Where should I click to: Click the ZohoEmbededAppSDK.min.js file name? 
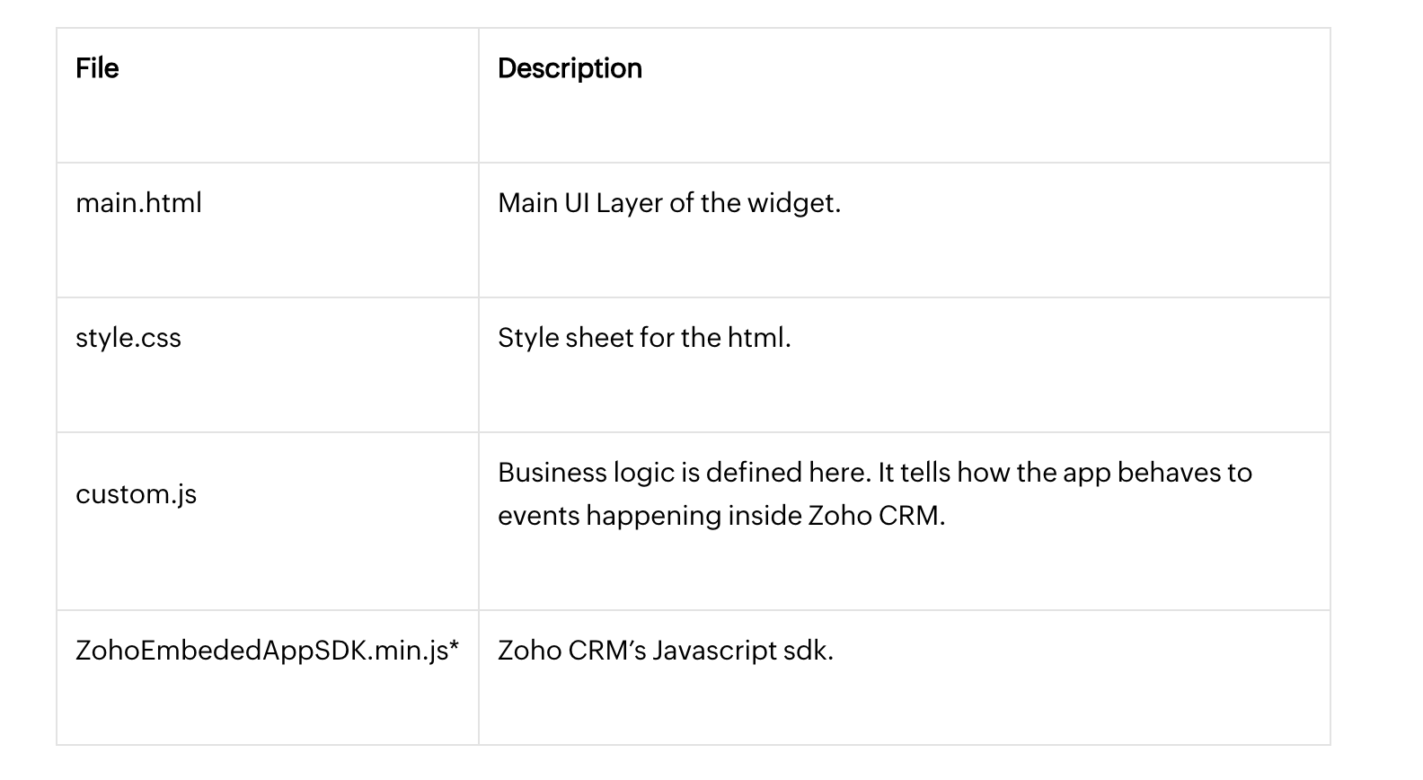261,651
